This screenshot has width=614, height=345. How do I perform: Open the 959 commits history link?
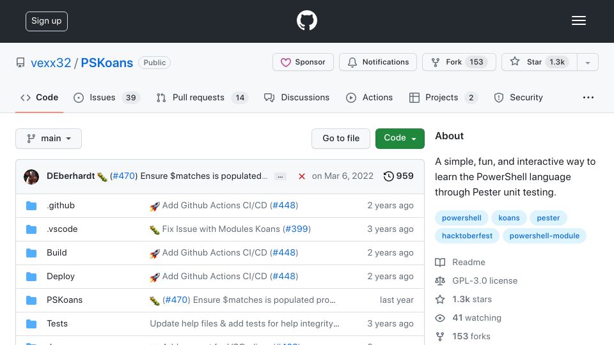(398, 176)
